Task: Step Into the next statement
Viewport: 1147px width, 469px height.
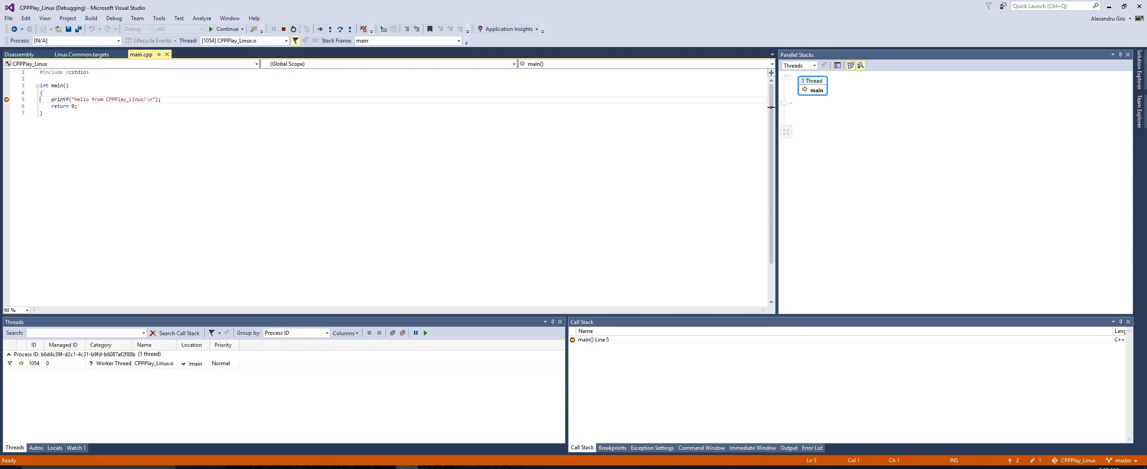Action: coord(330,29)
